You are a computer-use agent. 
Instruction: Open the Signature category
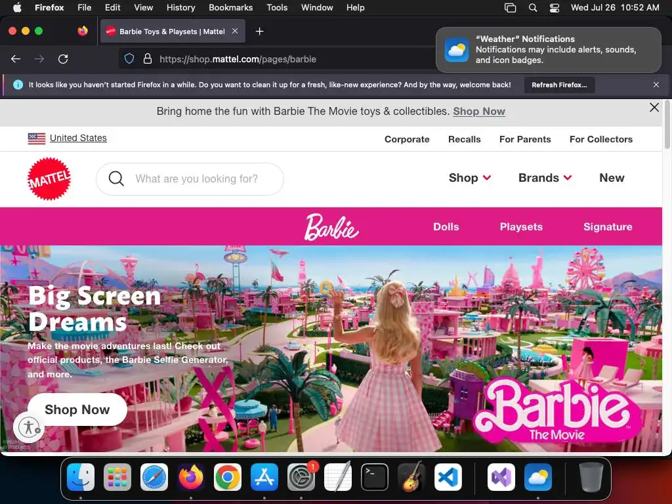click(x=608, y=226)
